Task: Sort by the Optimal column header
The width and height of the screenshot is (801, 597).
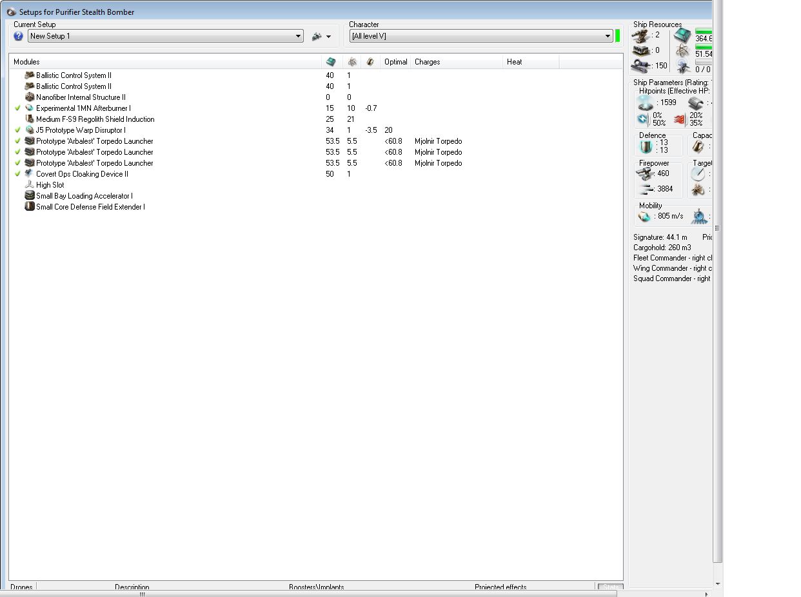Action: (395, 62)
